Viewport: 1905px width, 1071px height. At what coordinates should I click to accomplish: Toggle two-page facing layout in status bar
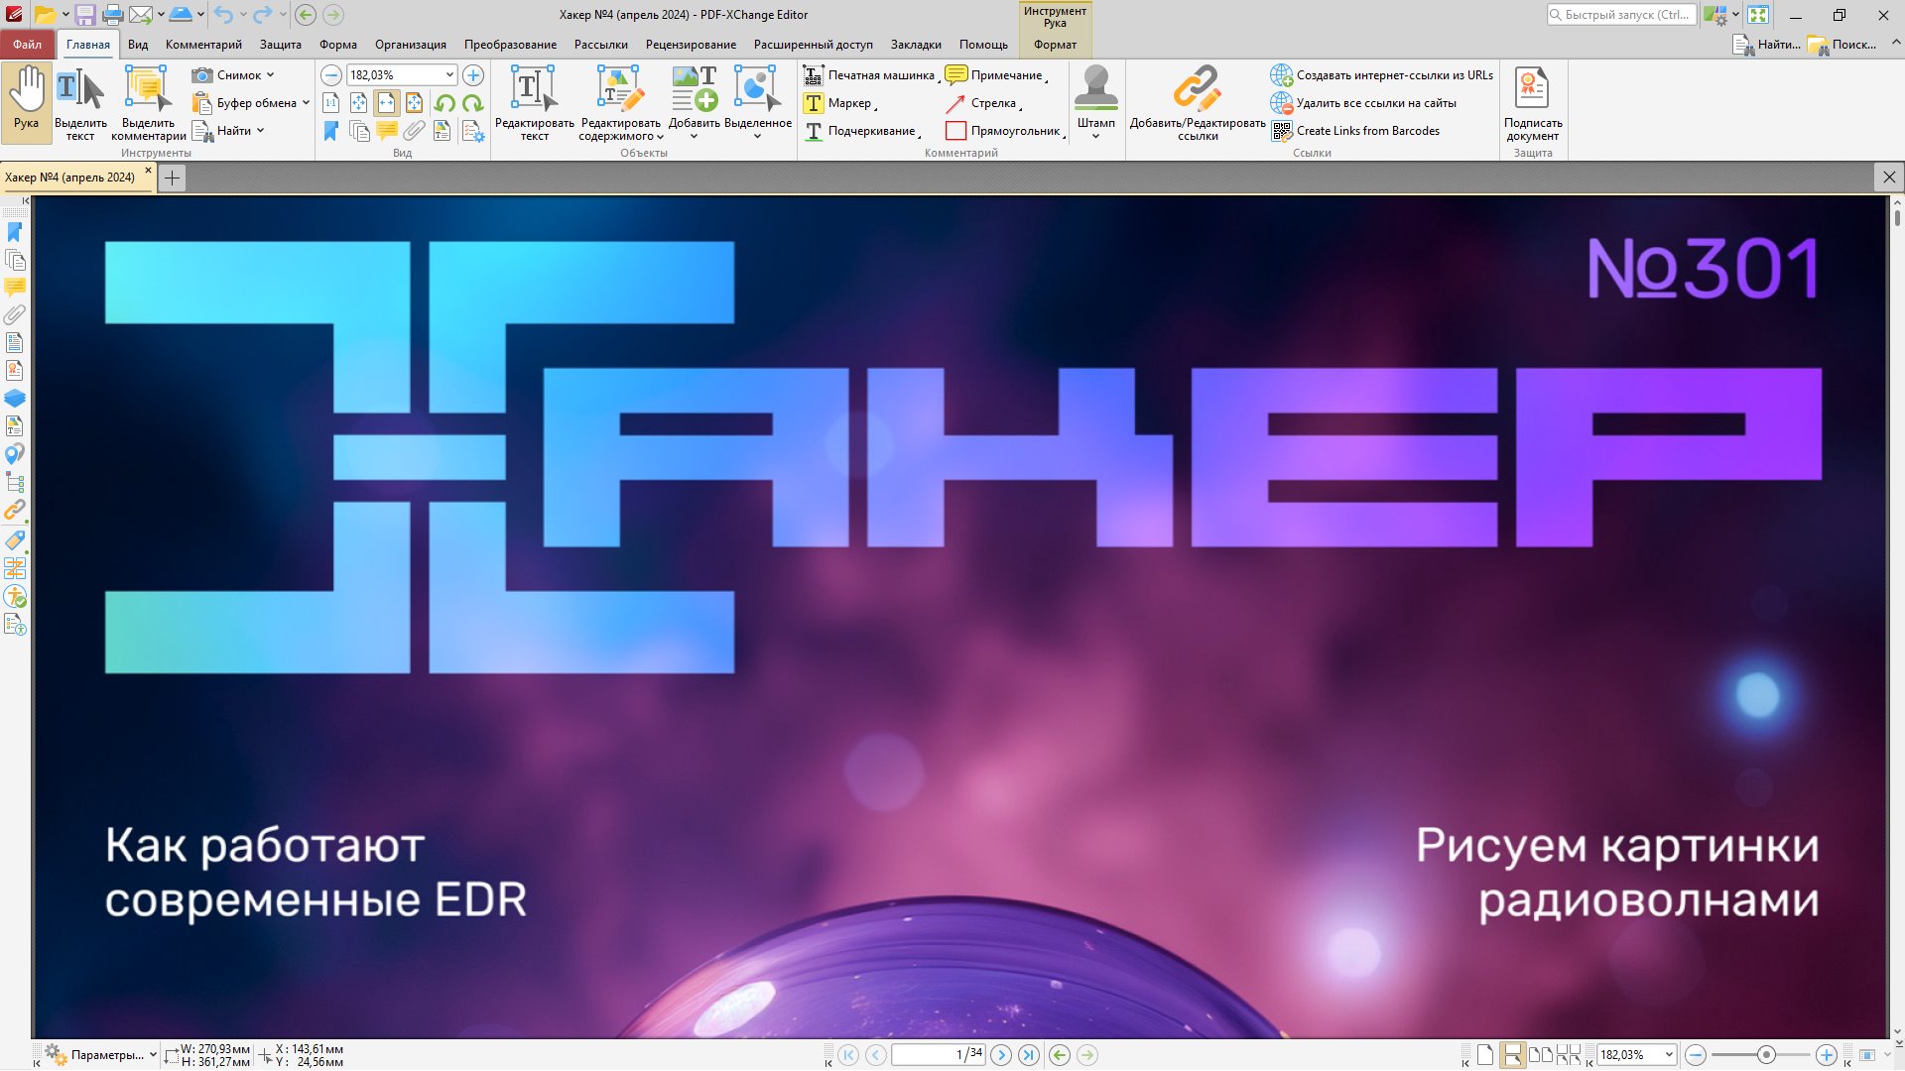[x=1540, y=1055]
